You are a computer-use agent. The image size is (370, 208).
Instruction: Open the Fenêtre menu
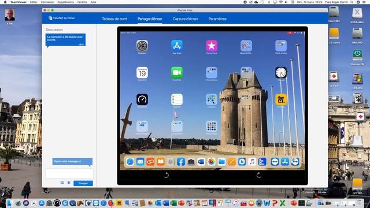(x=82, y=2)
